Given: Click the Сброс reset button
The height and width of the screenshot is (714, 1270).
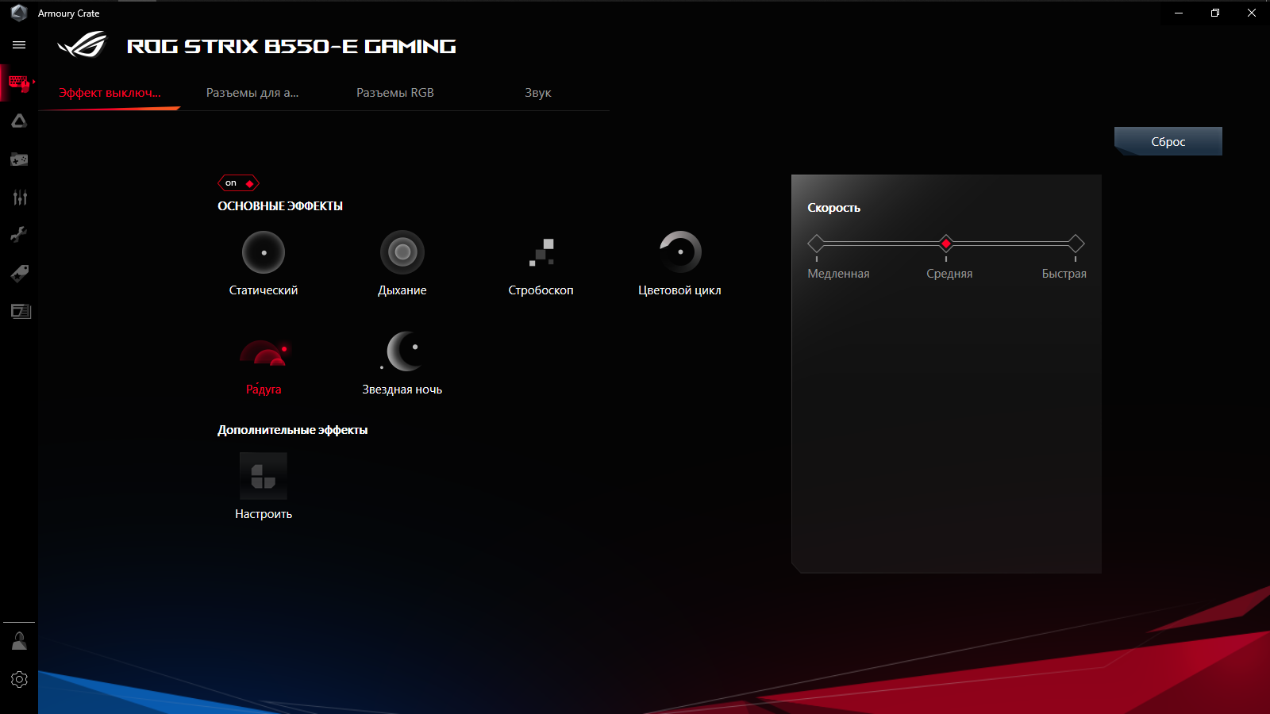Looking at the screenshot, I should [1168, 141].
